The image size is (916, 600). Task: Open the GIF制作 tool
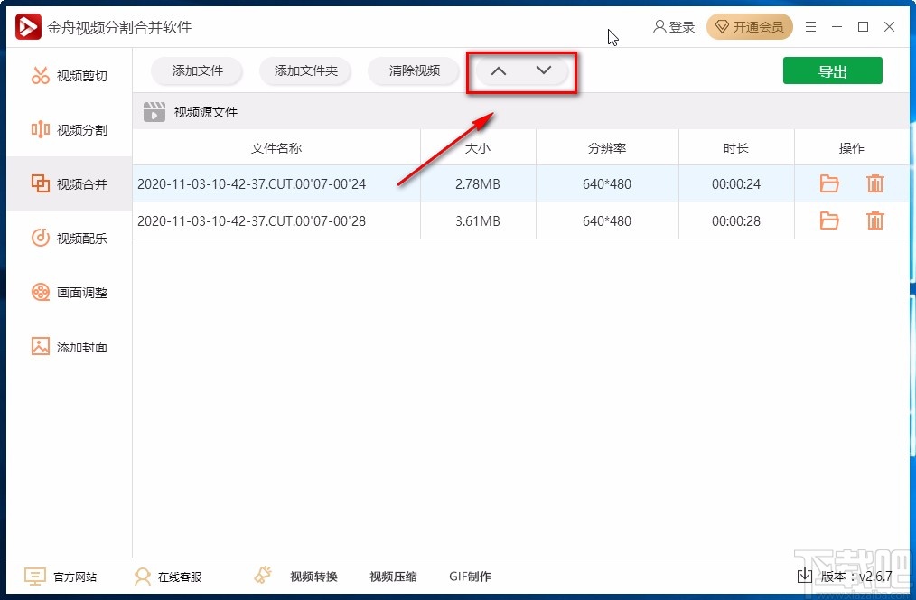(x=471, y=576)
